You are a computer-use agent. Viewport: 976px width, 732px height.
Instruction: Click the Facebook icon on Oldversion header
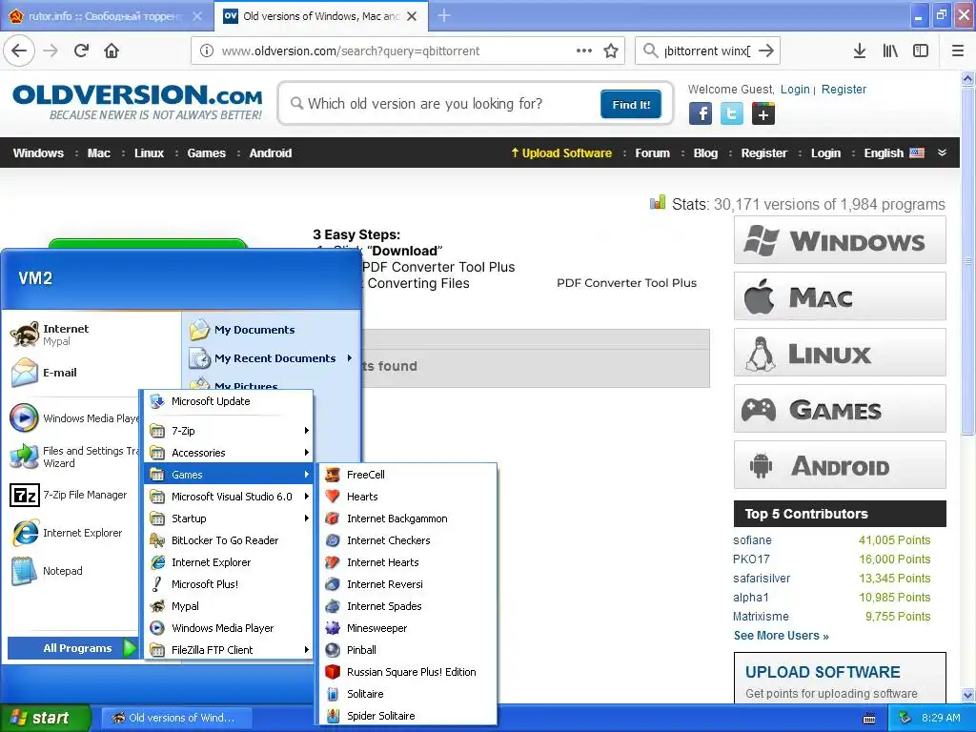[701, 114]
